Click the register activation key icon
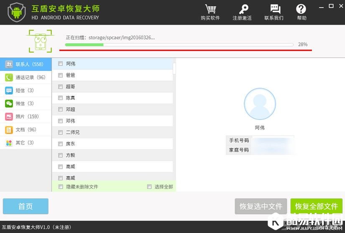This screenshot has width=345, height=233. (x=243, y=9)
